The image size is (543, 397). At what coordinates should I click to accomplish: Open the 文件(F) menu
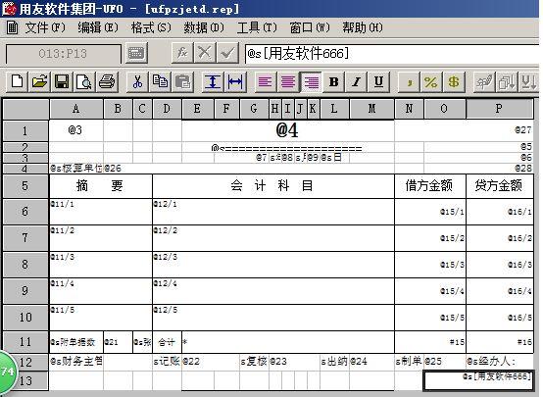pyautogui.click(x=45, y=27)
